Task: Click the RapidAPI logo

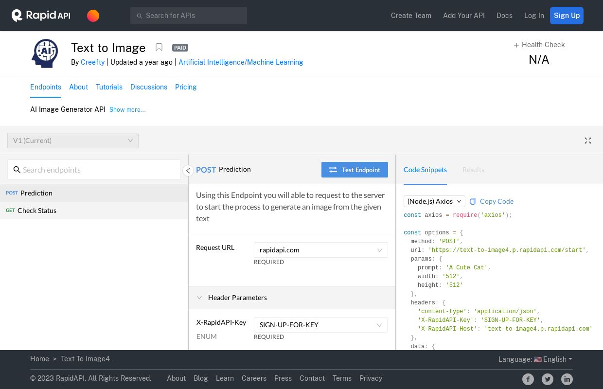Action: tap(41, 16)
